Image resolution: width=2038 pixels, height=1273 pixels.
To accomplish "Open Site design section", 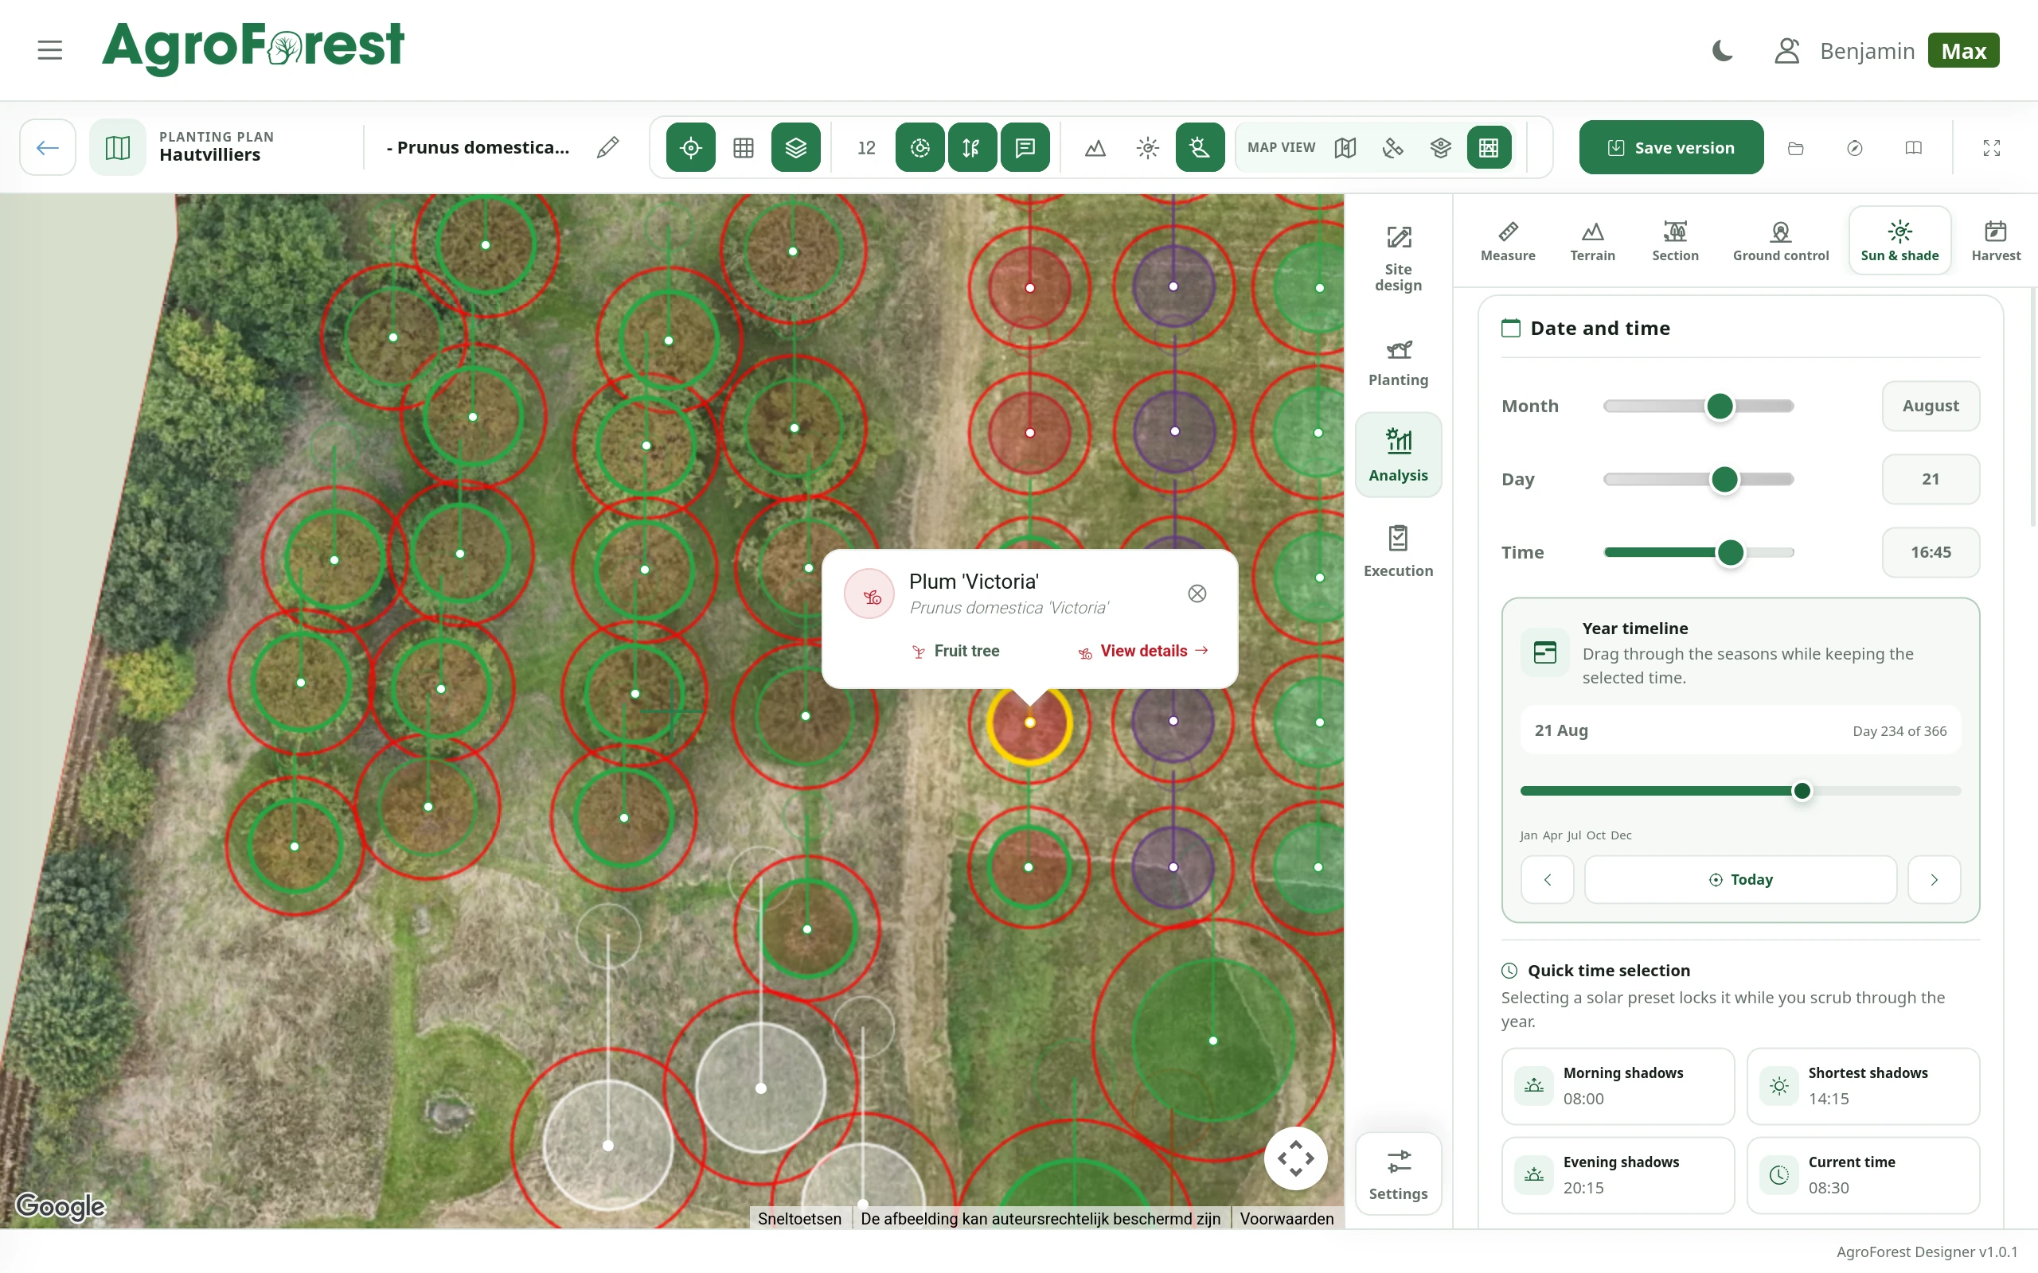I will click(1398, 259).
